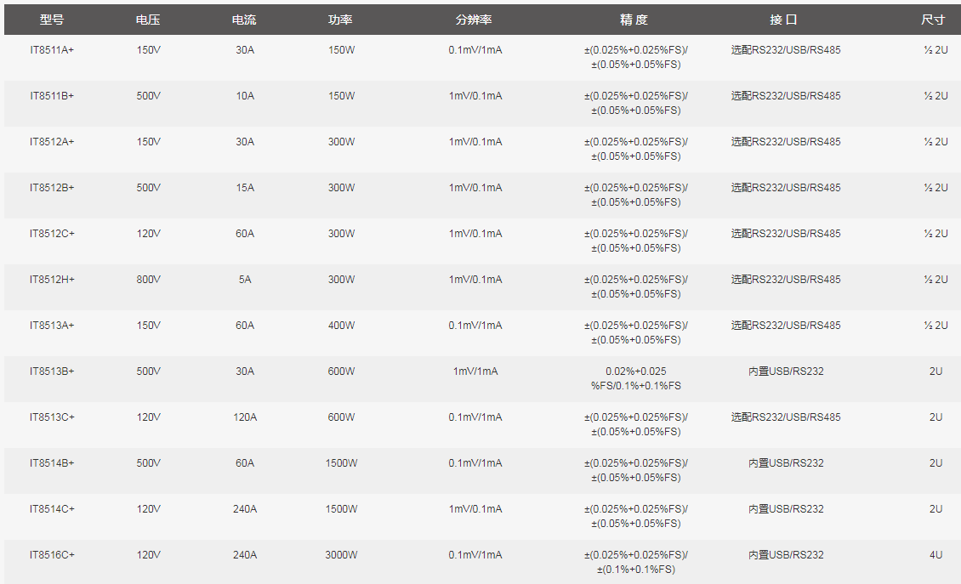This screenshot has width=961, height=584.
Task: Select the 800V voltage cell
Action: (x=148, y=280)
